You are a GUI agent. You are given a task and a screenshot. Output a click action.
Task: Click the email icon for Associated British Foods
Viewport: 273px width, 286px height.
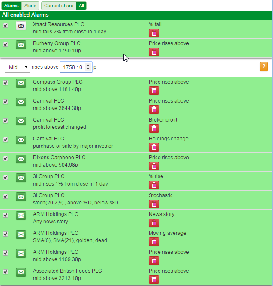pyautogui.click(x=21, y=272)
